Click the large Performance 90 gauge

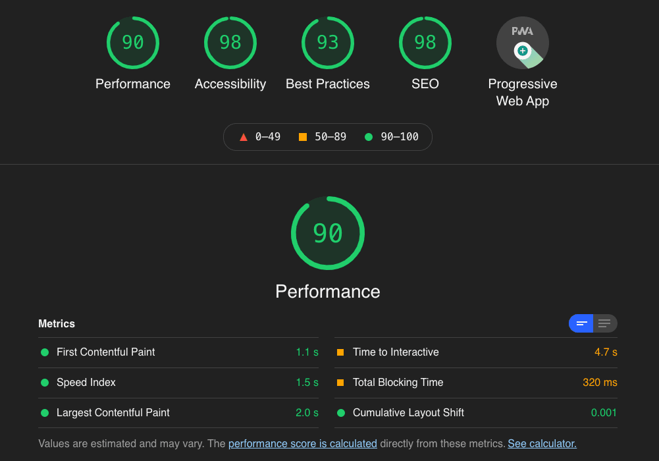click(327, 233)
